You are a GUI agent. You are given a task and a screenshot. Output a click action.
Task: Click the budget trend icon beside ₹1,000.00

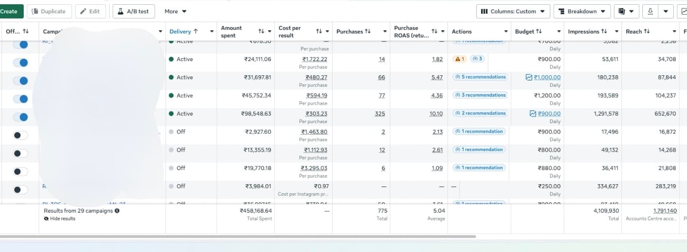pos(529,77)
